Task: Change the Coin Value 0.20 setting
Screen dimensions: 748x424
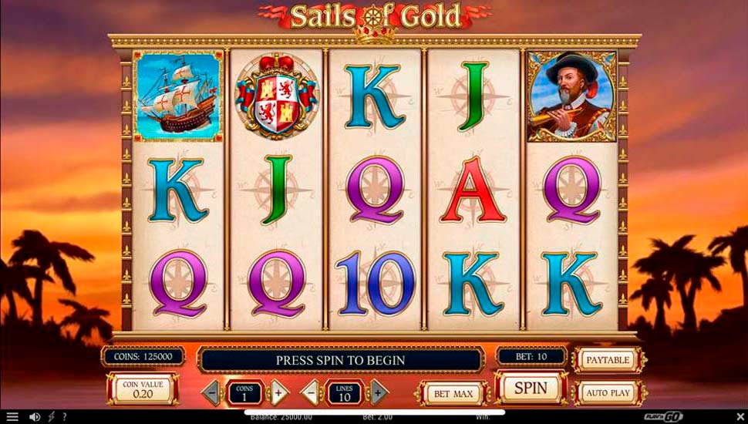Action: (x=143, y=389)
